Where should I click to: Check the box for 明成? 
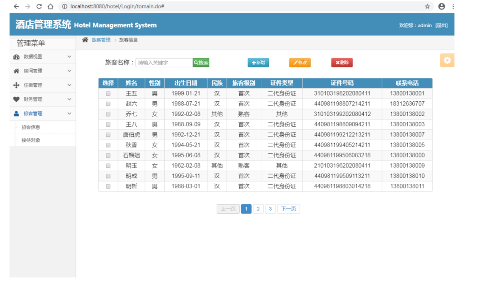pyautogui.click(x=108, y=176)
